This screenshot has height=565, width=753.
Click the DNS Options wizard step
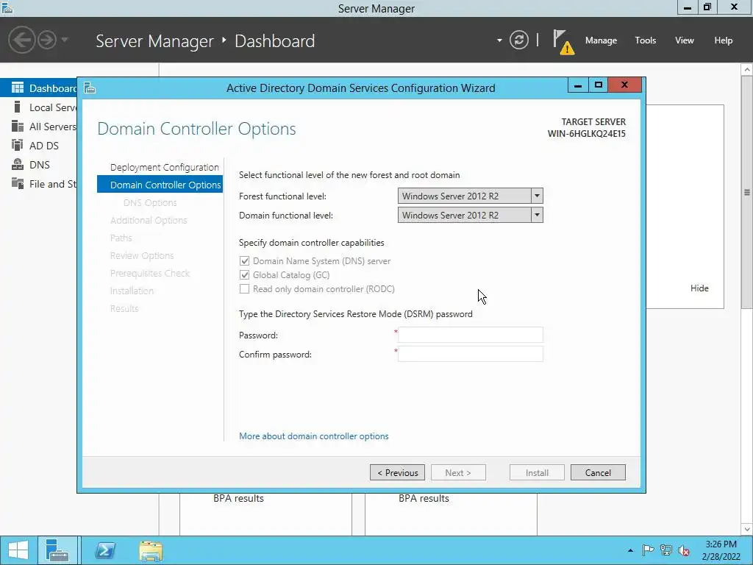tap(150, 203)
